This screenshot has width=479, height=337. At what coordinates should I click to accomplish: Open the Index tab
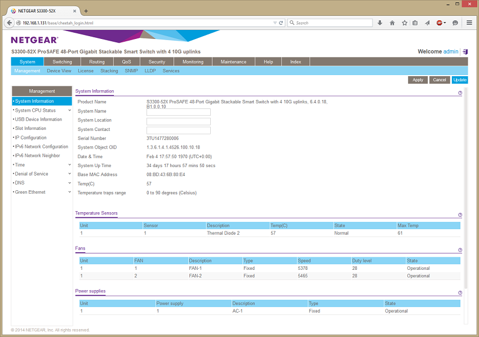296,62
